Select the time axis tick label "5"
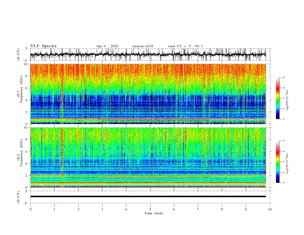The image size is (304, 235). coord(150,209)
